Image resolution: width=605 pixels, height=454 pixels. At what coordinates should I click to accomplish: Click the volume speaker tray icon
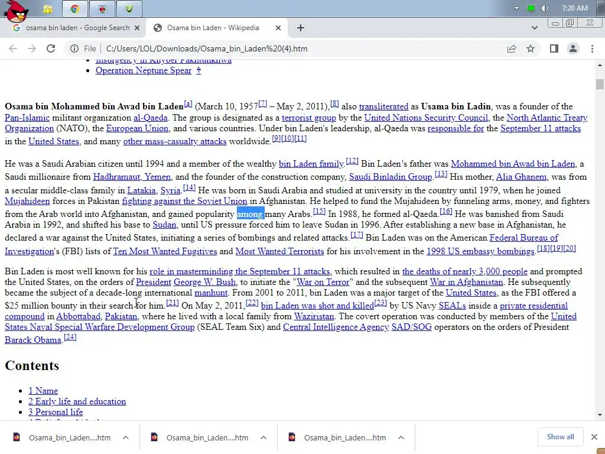[545, 8]
